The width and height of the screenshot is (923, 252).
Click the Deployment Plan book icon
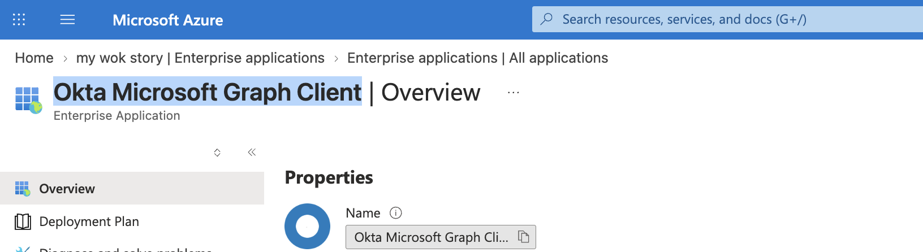23,221
